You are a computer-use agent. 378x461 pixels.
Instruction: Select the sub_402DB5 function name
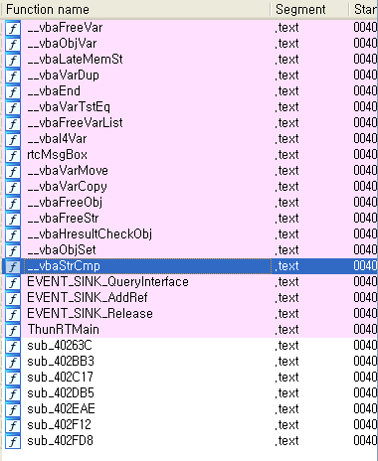pyautogui.click(x=61, y=393)
